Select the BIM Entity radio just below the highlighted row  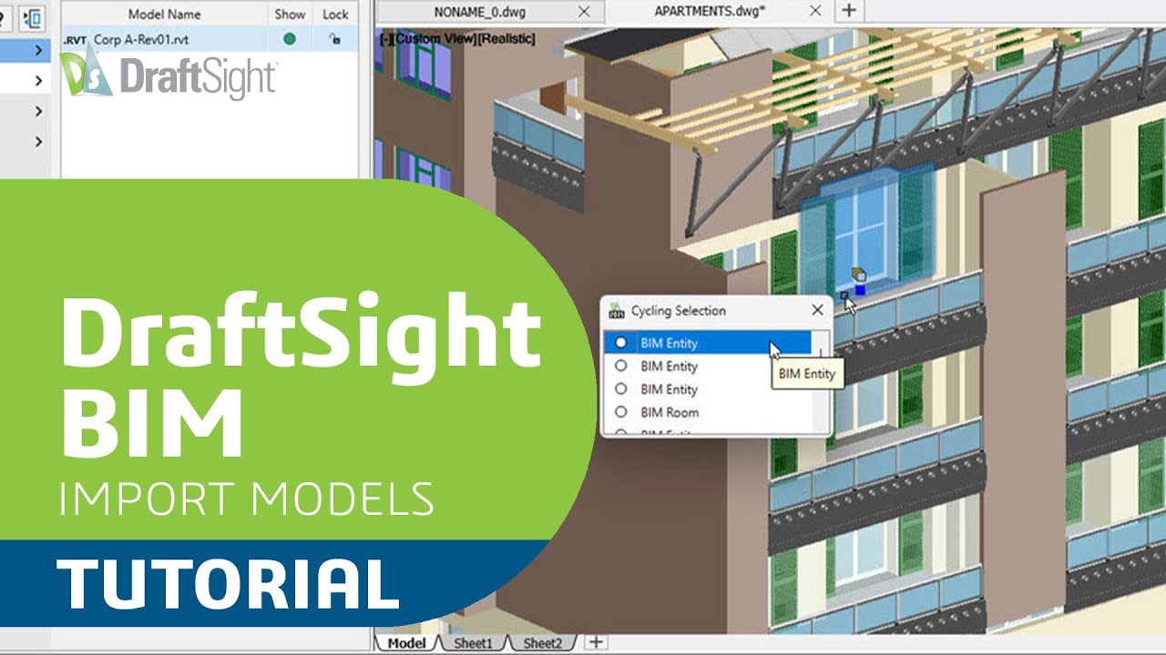(x=621, y=366)
